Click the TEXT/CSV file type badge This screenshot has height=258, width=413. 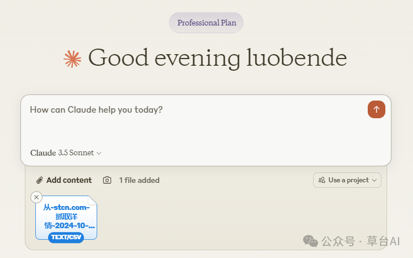(x=66, y=237)
